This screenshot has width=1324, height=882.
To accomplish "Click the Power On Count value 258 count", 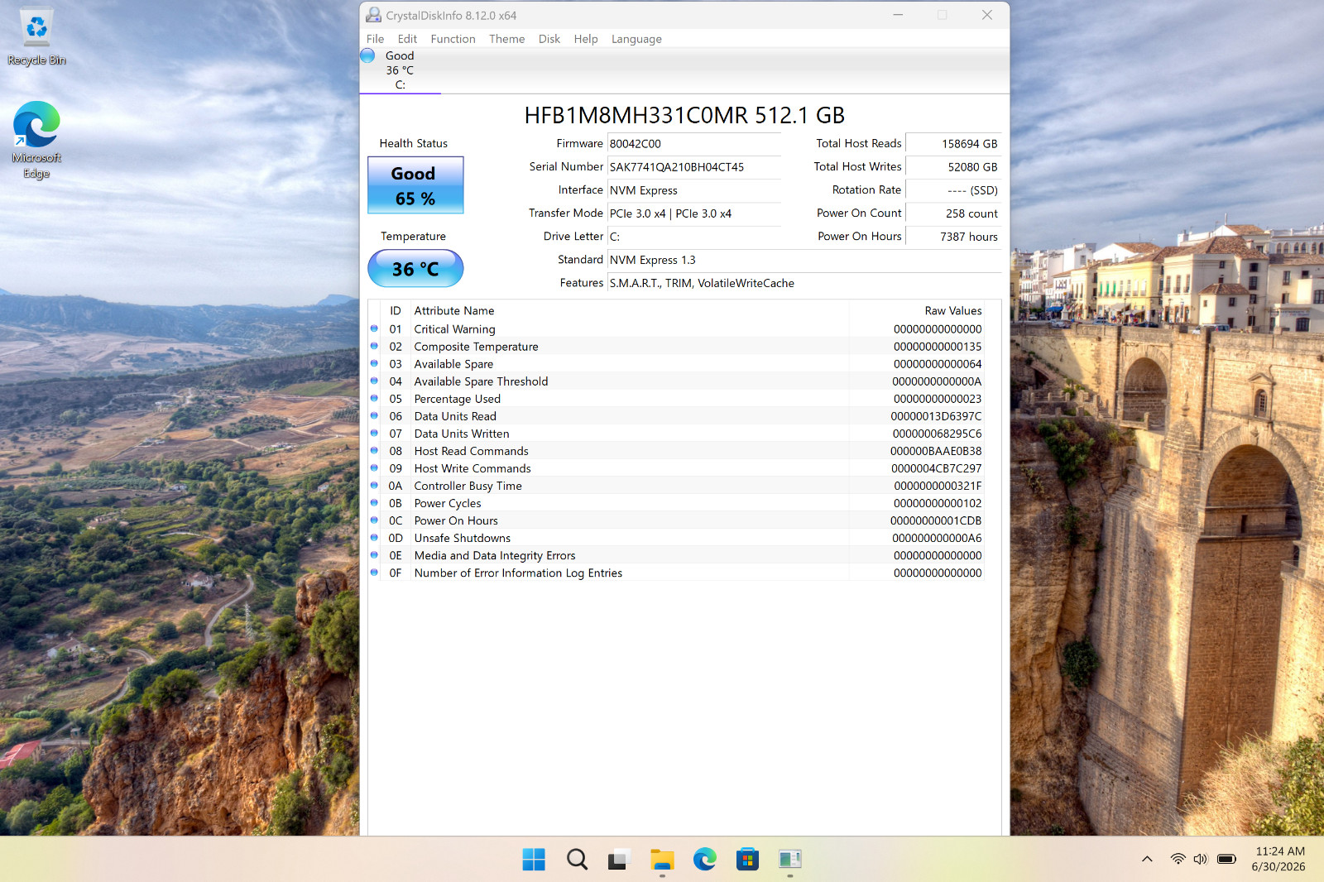I will [x=953, y=213].
